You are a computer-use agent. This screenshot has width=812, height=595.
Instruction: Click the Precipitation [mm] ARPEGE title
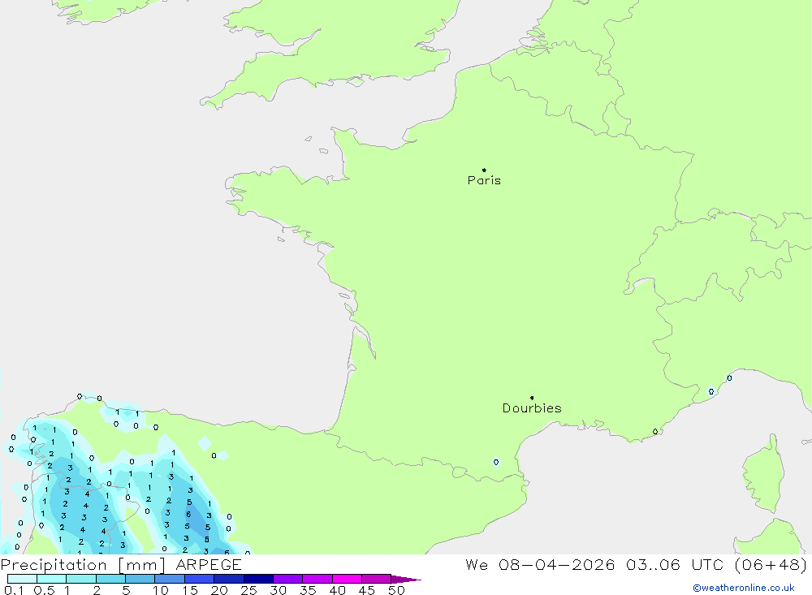tap(121, 564)
